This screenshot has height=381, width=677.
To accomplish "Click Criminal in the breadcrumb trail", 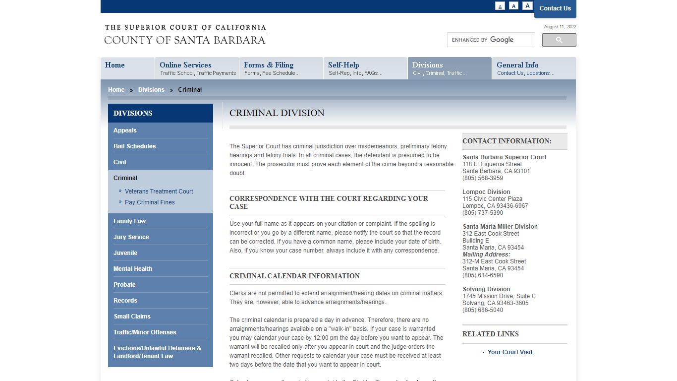I will pos(190,90).
